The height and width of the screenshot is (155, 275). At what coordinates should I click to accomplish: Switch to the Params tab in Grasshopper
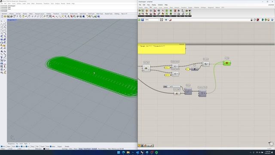pyautogui.click(x=141, y=8)
